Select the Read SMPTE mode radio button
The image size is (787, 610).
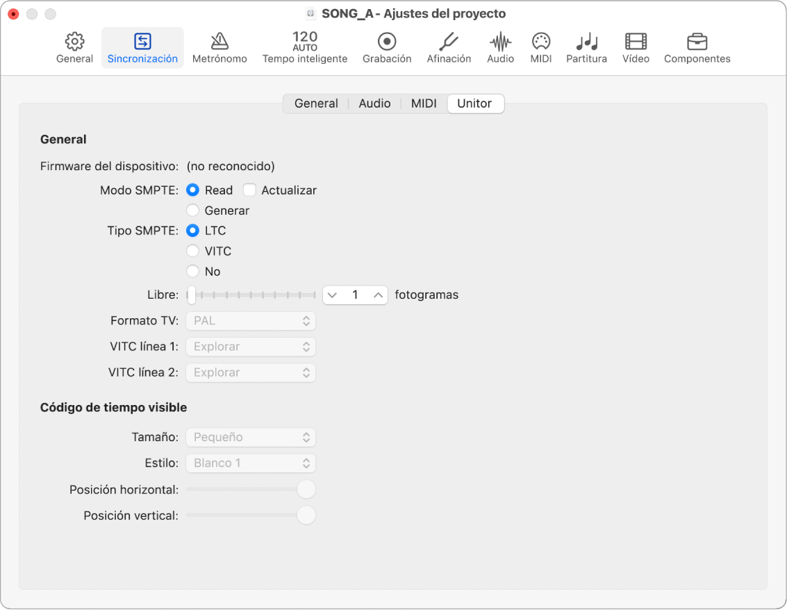click(x=192, y=190)
